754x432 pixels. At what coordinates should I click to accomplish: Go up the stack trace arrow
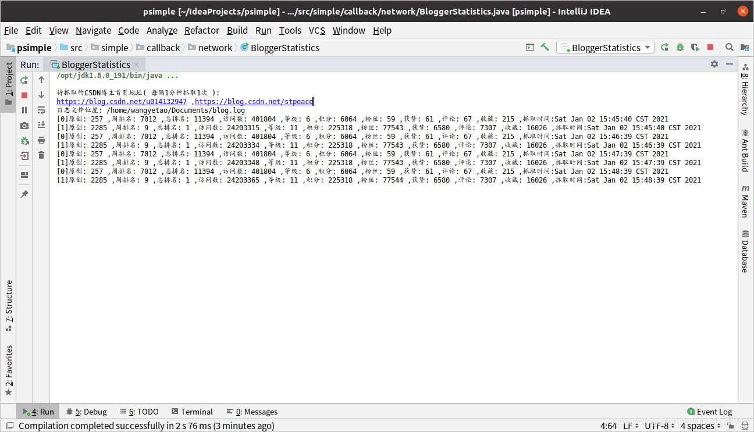tap(41, 80)
